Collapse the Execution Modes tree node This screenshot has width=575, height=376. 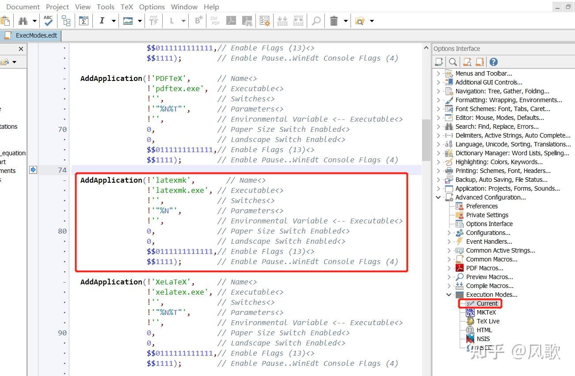[x=449, y=295]
